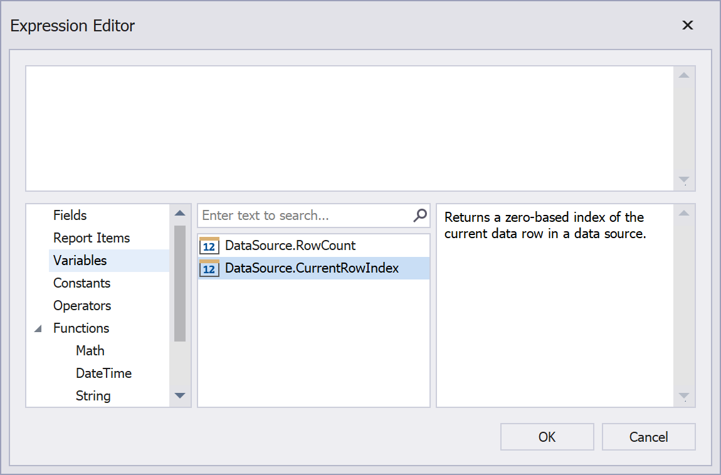Select the Fields category
The image size is (721, 475).
pos(70,216)
